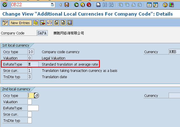Collapse the command field with the arrow icon
Screen dimensions: 180x127
tap(60, 5)
